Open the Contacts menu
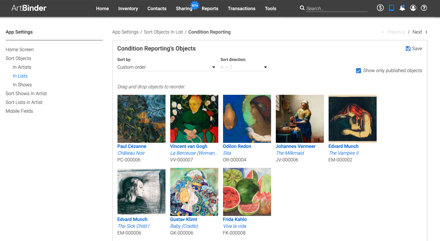Screen dimensions: 440x241 (157, 8)
